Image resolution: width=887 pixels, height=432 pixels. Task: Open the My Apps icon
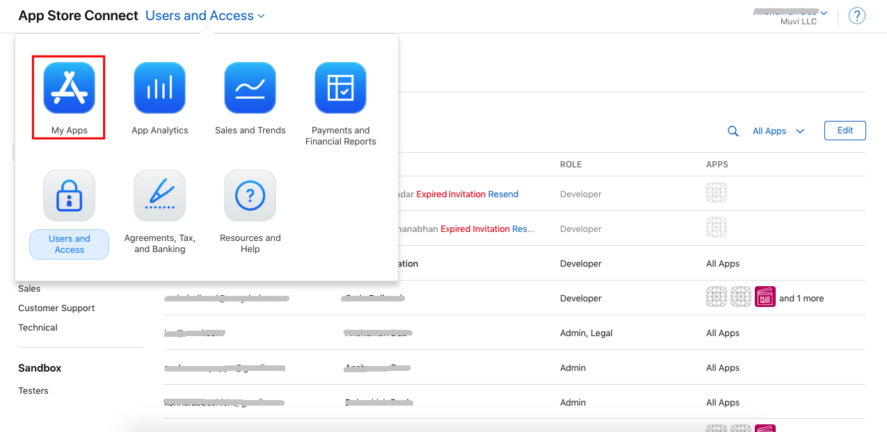(69, 88)
